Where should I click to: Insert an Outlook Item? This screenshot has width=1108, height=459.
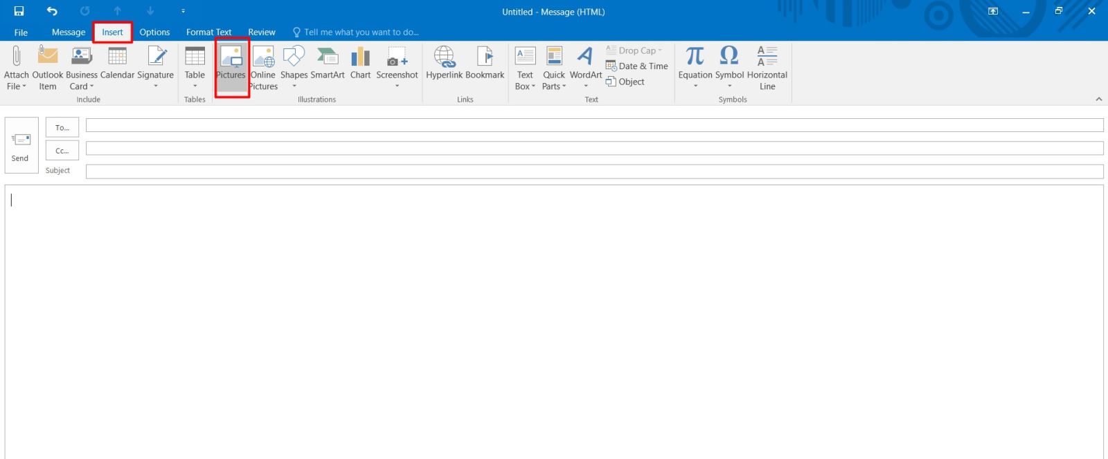48,66
